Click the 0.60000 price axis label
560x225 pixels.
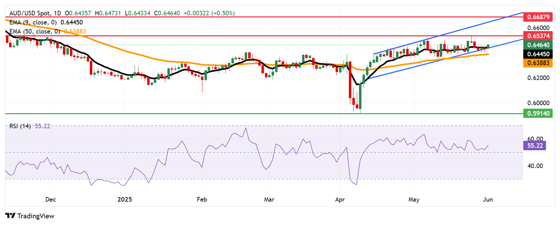[538, 103]
